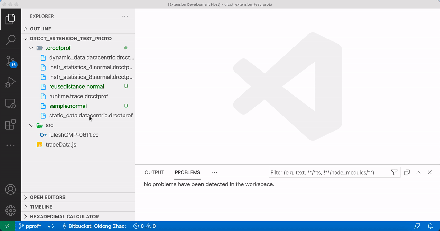The image size is (440, 231).
Task: Click the No problems detected message
Action: pos(209,184)
